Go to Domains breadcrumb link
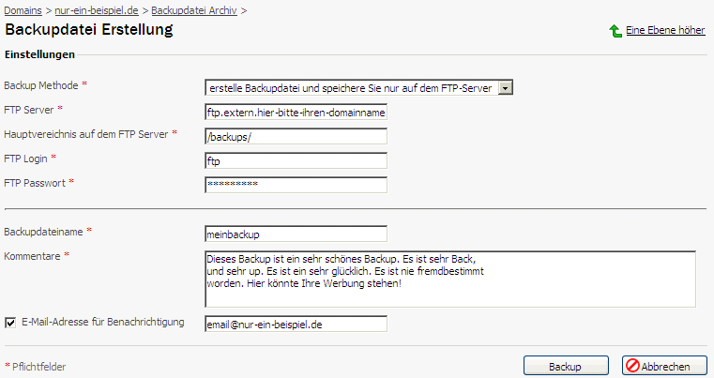This screenshot has height=378, width=714. pyautogui.click(x=23, y=10)
